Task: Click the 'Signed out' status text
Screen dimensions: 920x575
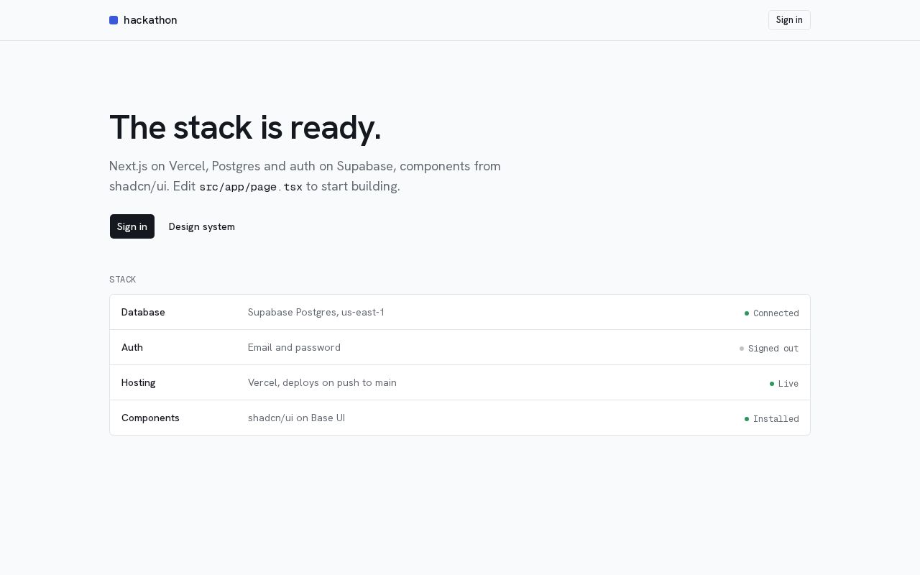Action: (773, 349)
